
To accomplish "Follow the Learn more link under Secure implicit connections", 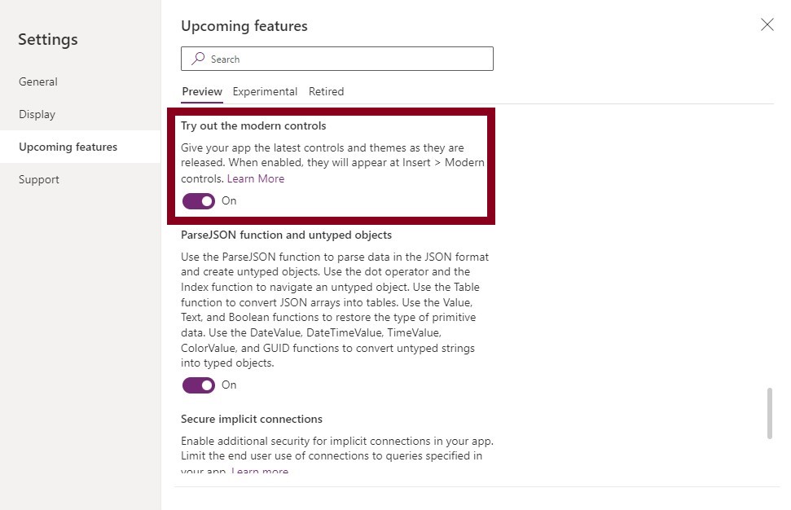I will [259, 471].
